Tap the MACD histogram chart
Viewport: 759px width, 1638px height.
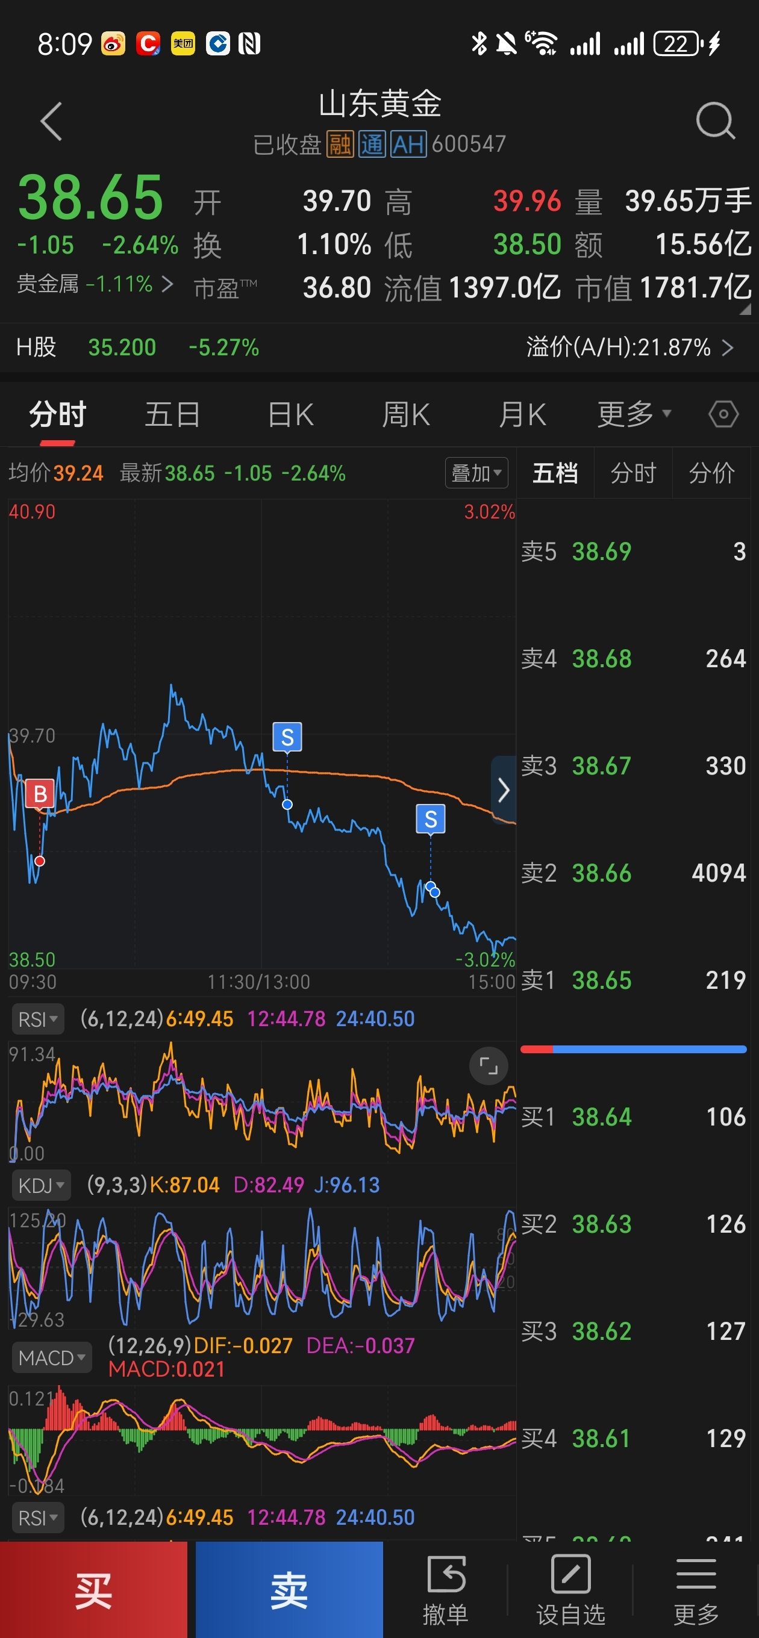[262, 1440]
